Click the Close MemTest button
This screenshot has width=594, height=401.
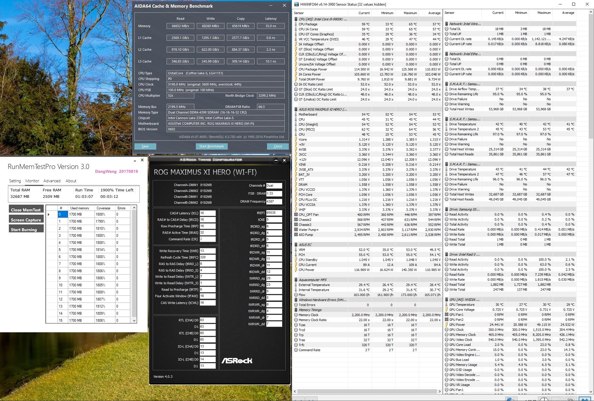[x=26, y=210]
